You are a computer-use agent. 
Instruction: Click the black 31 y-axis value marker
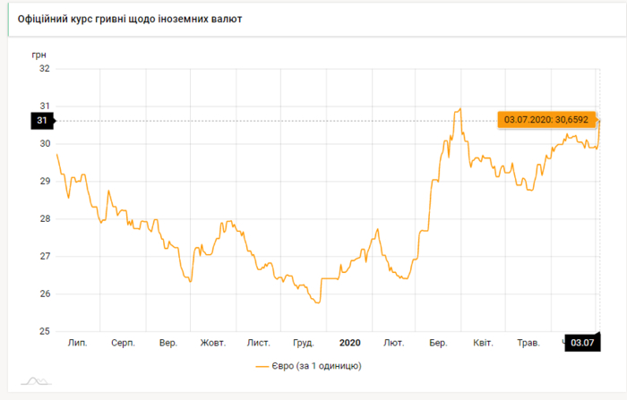[42, 120]
